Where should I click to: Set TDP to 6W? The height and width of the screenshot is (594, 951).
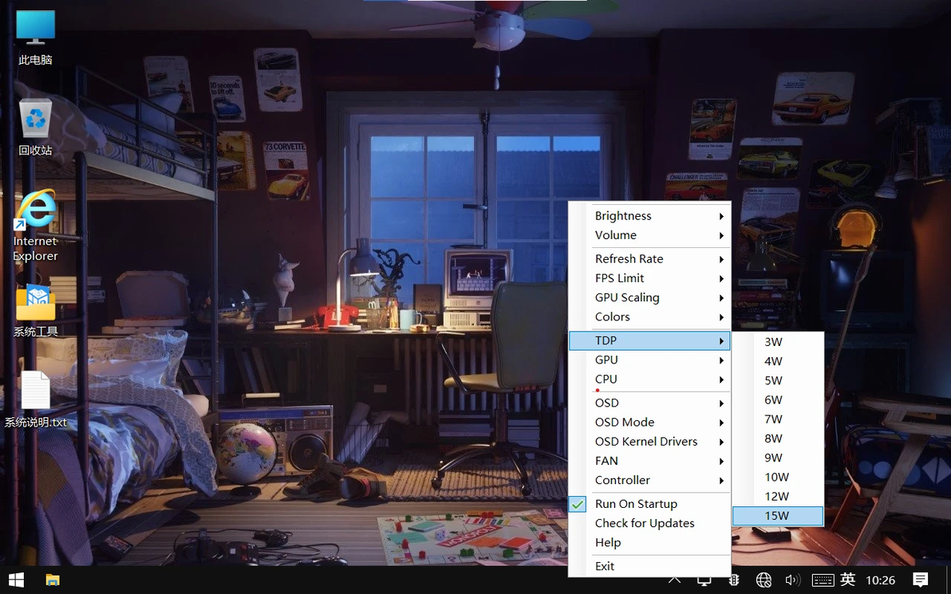778,400
